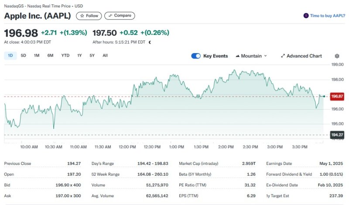Image resolution: width=349 pixels, height=205 pixels.
Task: Click the 194.27 previous close marker
Action: point(337,135)
